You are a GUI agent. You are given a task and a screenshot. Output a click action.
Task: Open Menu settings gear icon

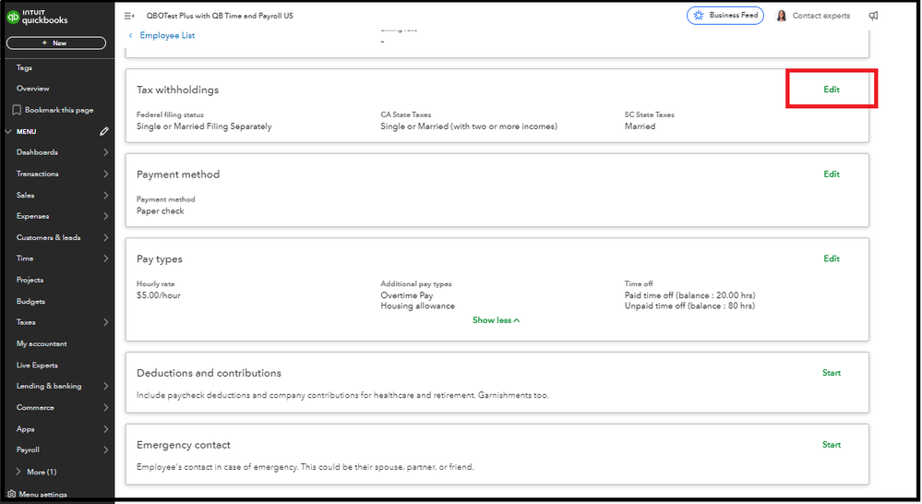pyautogui.click(x=11, y=495)
